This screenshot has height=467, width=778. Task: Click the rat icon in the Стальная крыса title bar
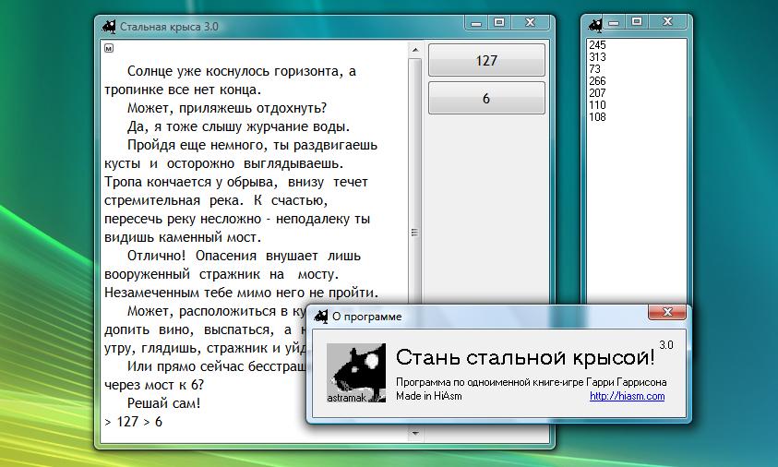tap(108, 26)
